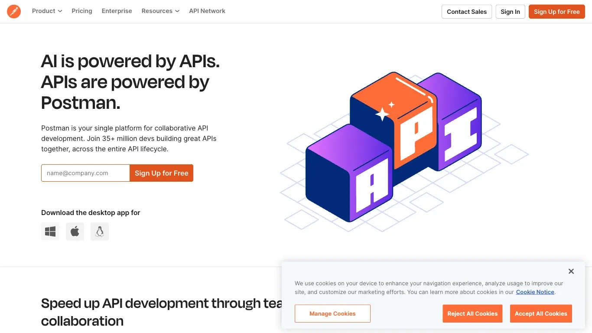Click Sign Up for Free beside email field
The image size is (592, 333).
162,173
